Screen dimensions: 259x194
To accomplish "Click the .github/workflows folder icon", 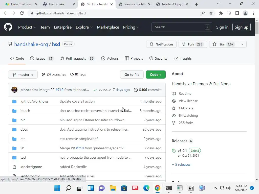I will tap(14, 102).
